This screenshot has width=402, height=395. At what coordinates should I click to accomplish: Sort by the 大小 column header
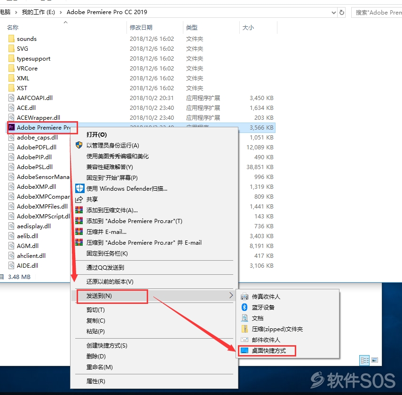[x=248, y=27]
